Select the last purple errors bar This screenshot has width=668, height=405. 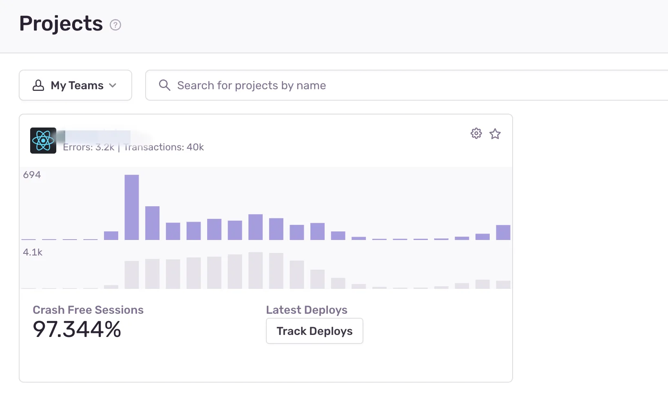pyautogui.click(x=503, y=232)
